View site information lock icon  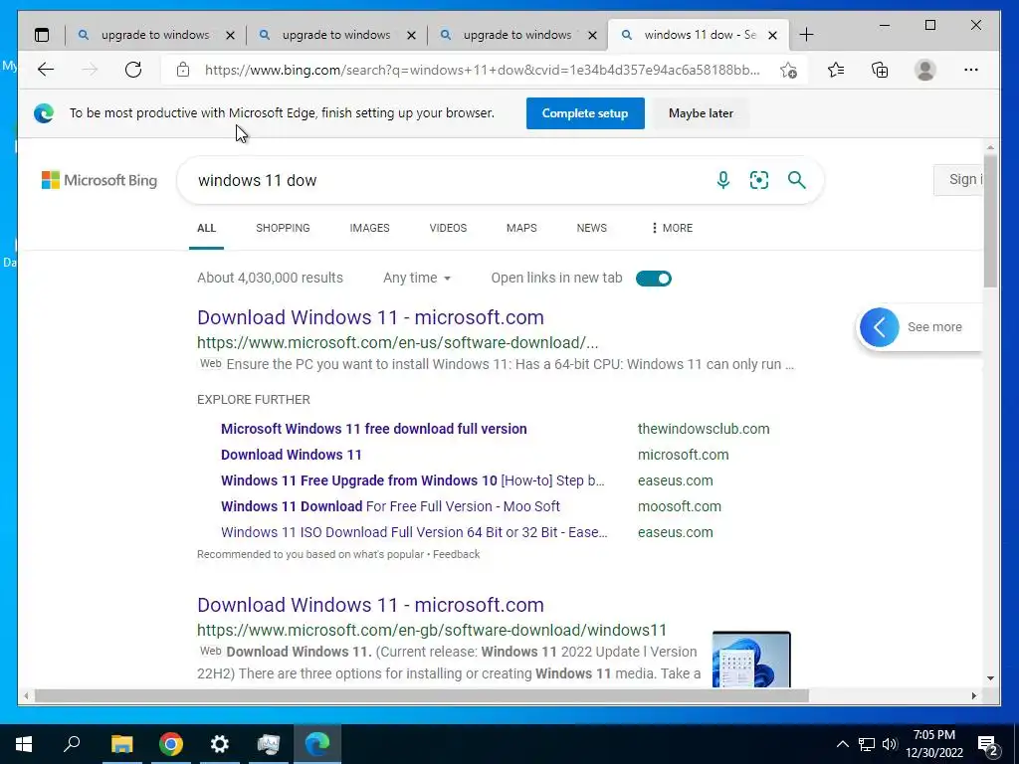coord(183,70)
